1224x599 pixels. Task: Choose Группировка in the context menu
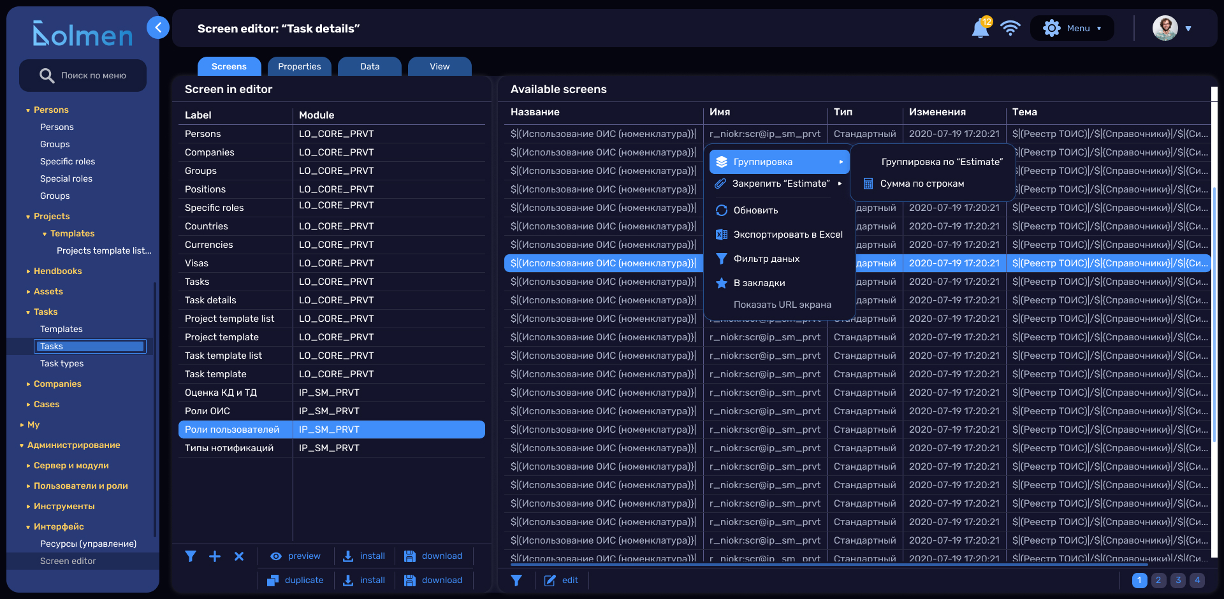(x=780, y=162)
